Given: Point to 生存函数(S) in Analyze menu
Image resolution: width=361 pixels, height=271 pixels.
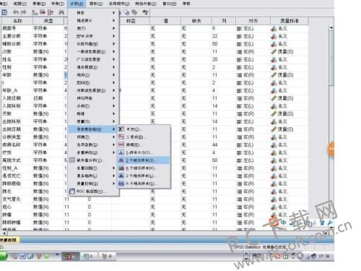Looking at the screenshot, I should pyautogui.click(x=93, y=145).
